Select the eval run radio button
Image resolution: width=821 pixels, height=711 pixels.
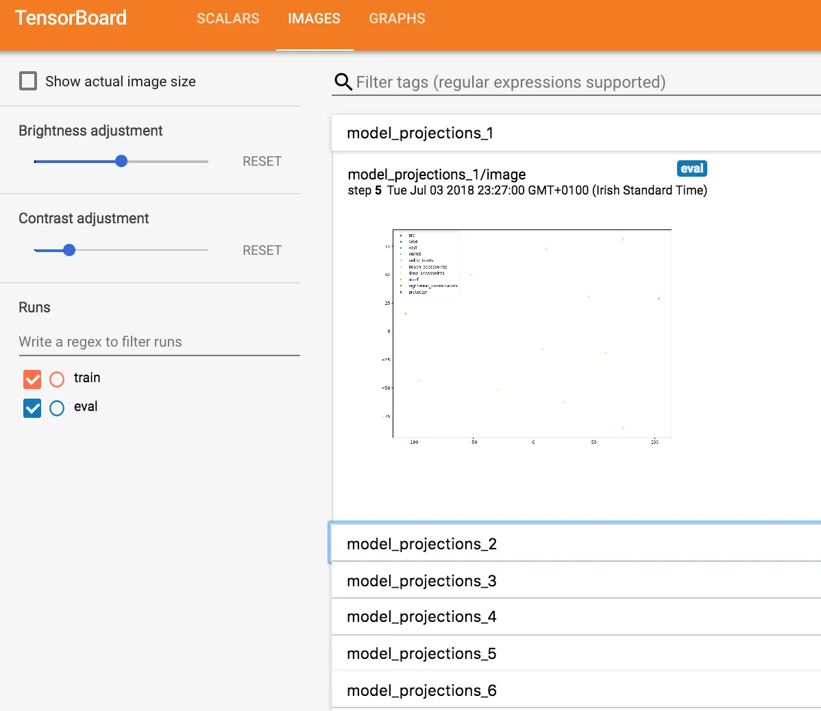click(x=57, y=408)
